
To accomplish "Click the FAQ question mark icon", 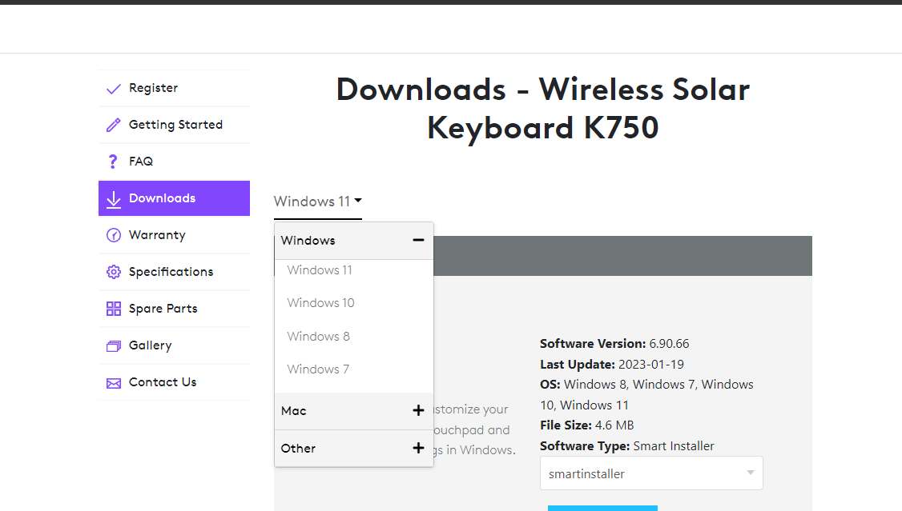I will click(113, 162).
